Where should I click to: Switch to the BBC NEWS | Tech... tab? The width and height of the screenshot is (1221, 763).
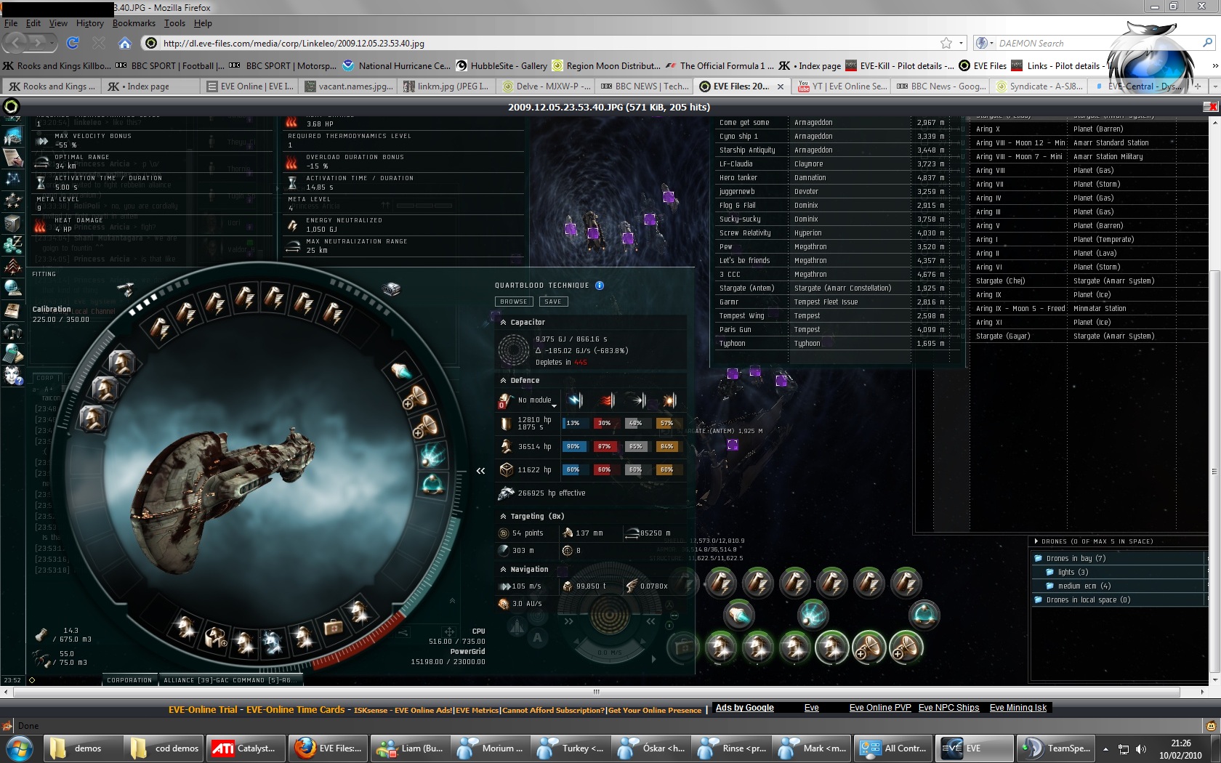[644, 86]
